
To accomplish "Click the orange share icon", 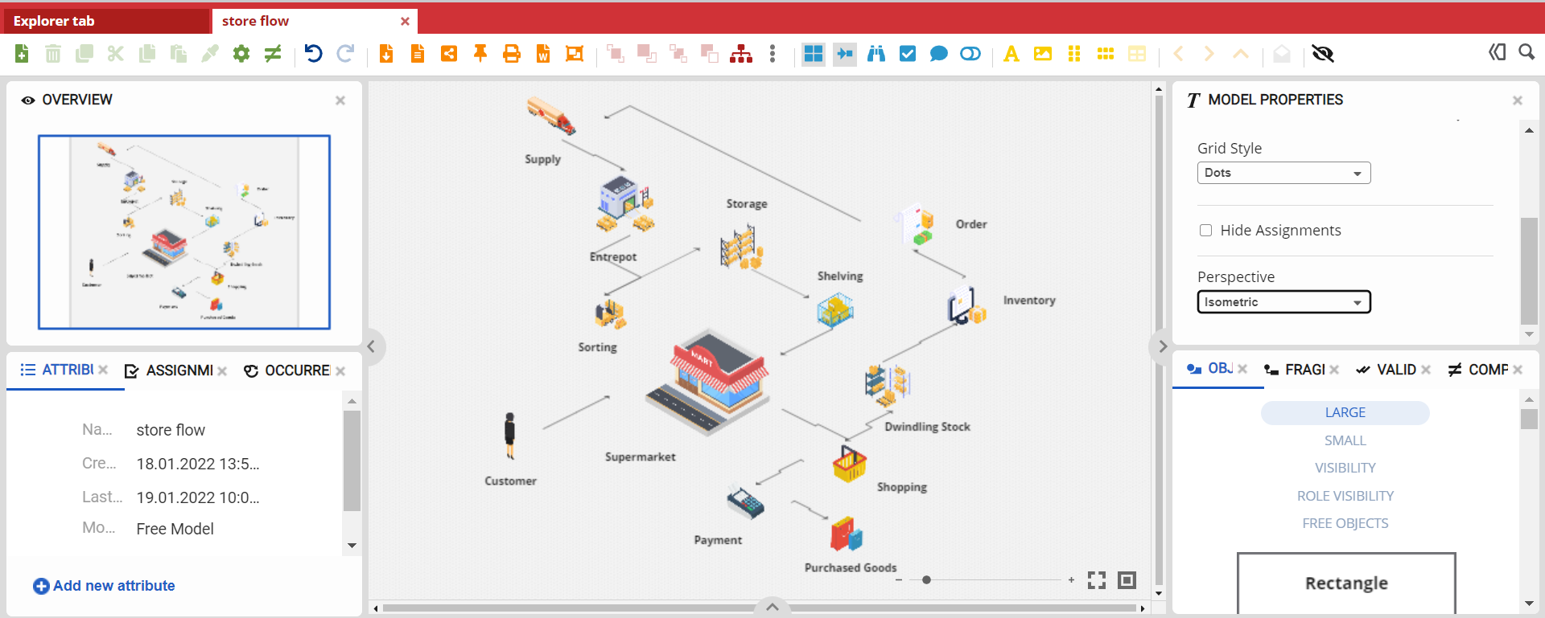I will coord(449,54).
